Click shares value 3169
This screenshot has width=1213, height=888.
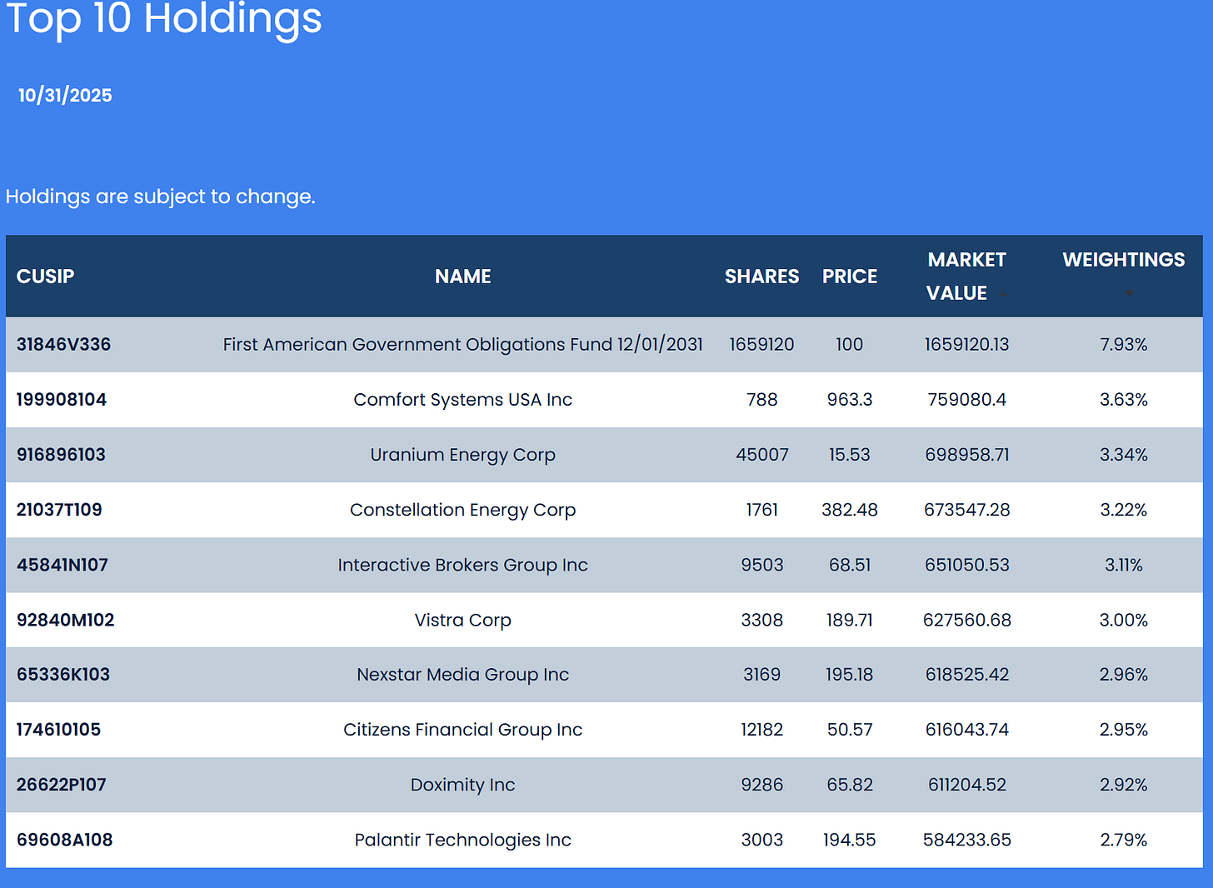click(762, 675)
